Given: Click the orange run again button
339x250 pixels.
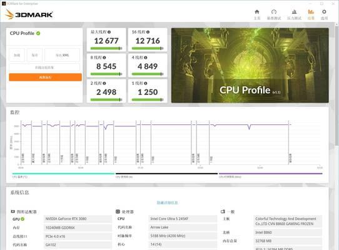Looking at the screenshot, I should (x=45, y=77).
